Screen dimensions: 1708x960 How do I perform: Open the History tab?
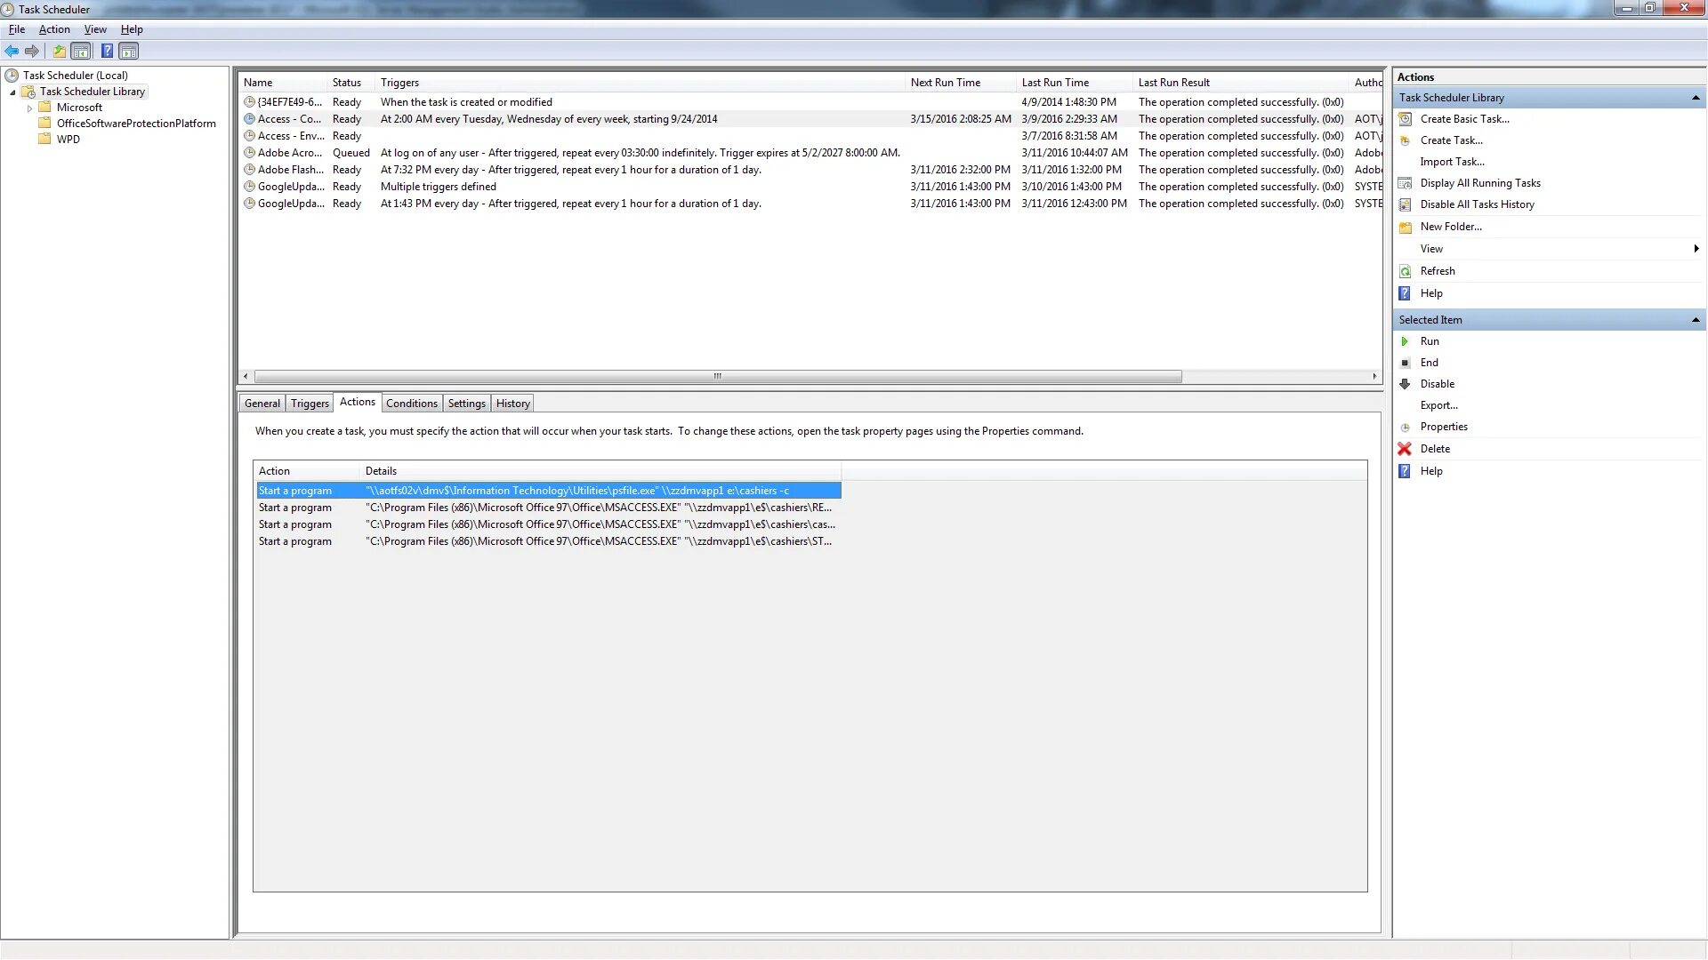[x=512, y=404]
